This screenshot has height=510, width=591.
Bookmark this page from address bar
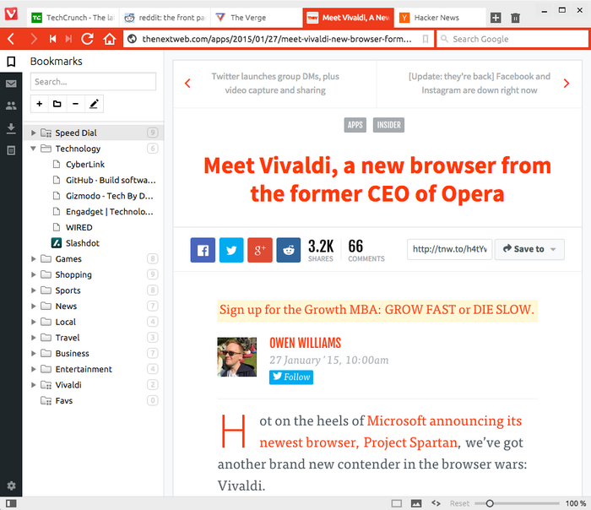[426, 39]
